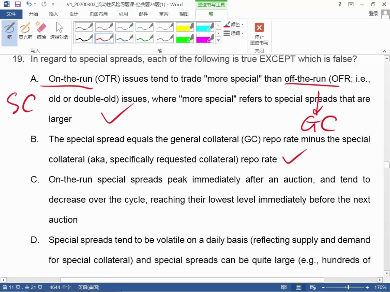Click the page count 第11页,共21页 indicator

pyautogui.click(x=22, y=287)
